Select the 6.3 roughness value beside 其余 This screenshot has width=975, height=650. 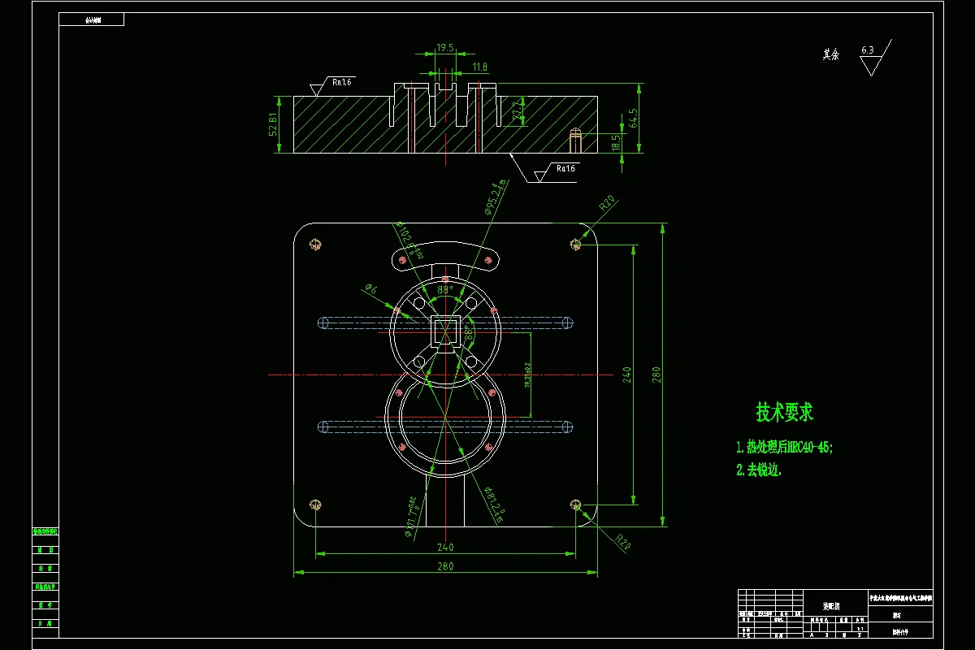coord(867,50)
